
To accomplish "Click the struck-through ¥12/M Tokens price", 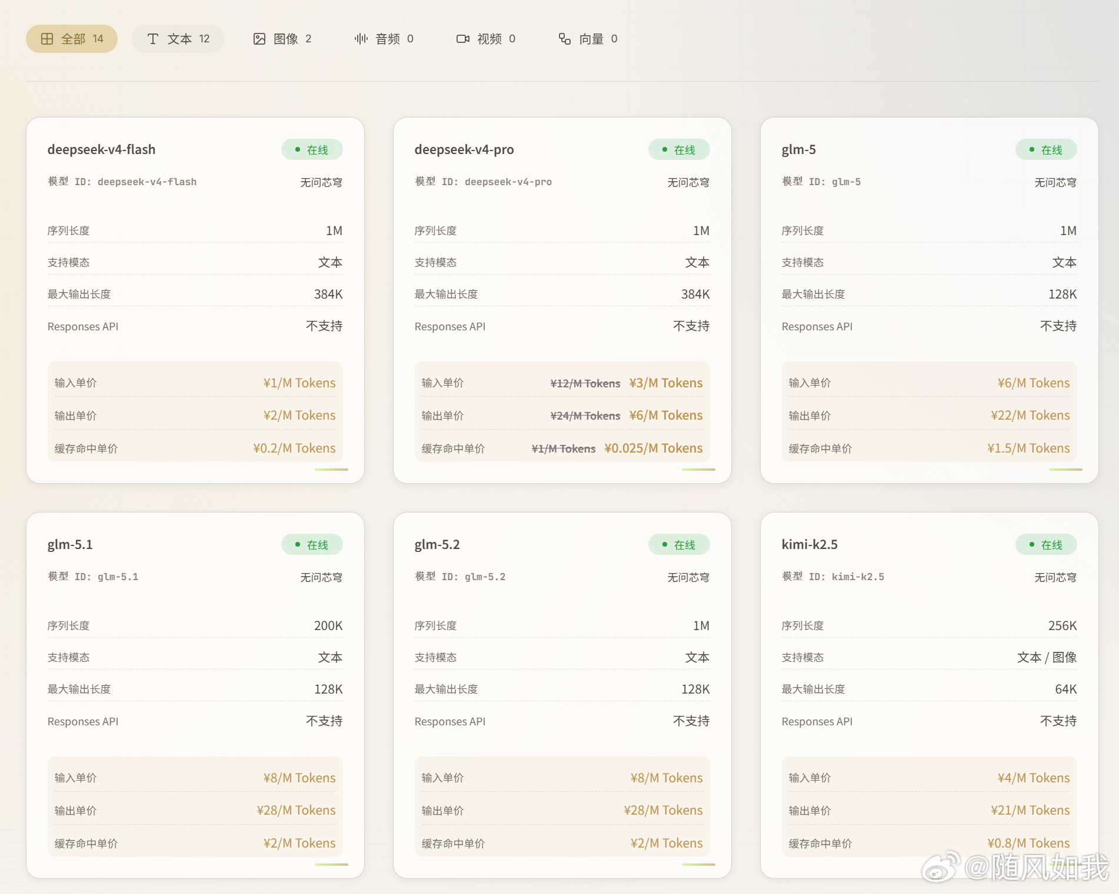I will click(x=585, y=384).
